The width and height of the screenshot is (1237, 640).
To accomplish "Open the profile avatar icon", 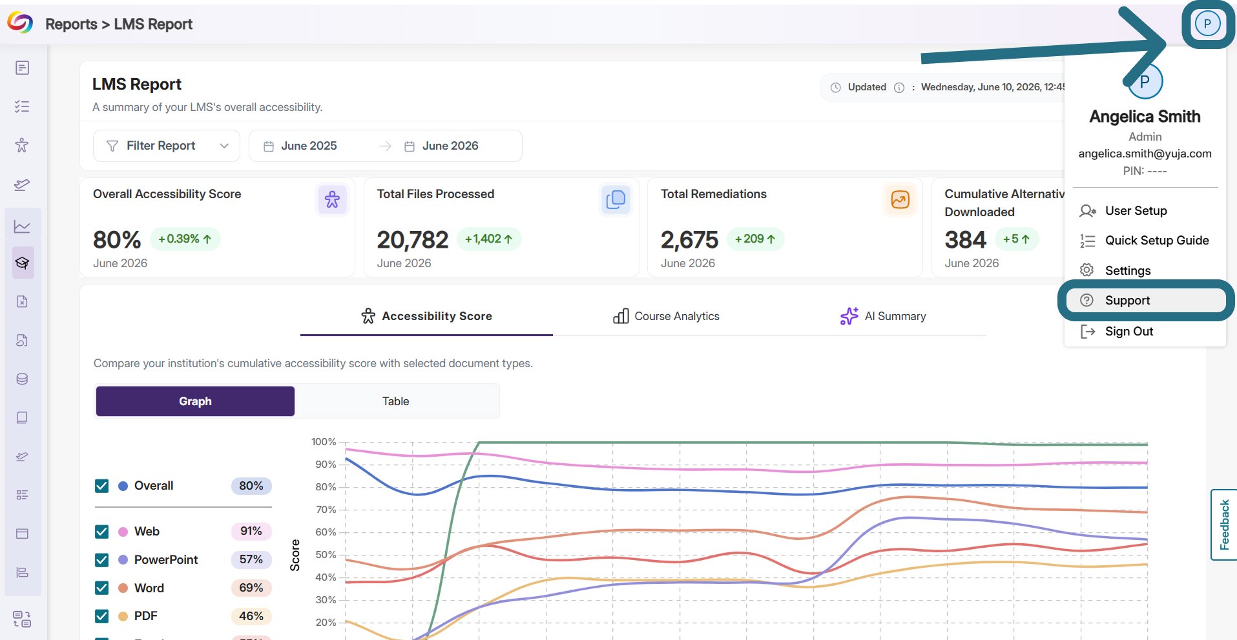I will [1207, 24].
